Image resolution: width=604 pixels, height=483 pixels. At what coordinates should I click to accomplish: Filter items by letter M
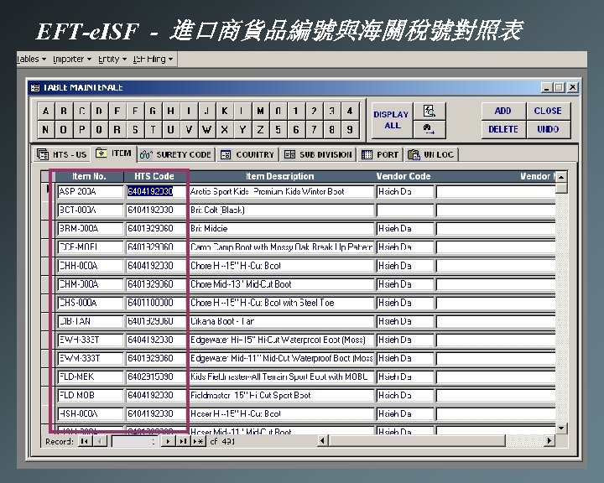(260, 112)
